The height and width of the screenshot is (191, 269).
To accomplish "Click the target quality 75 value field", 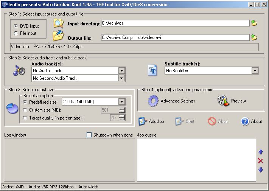I will (114, 118).
